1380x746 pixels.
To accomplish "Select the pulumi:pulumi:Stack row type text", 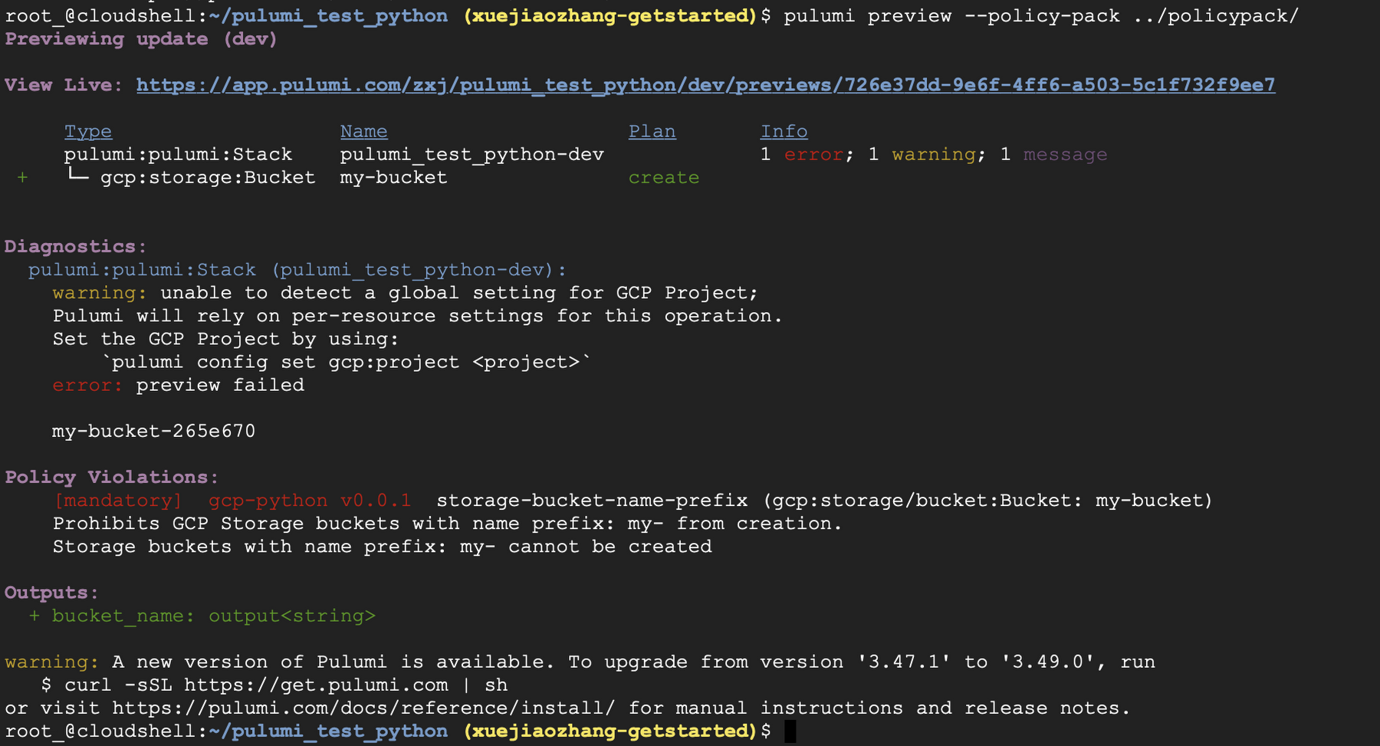I will click(178, 155).
